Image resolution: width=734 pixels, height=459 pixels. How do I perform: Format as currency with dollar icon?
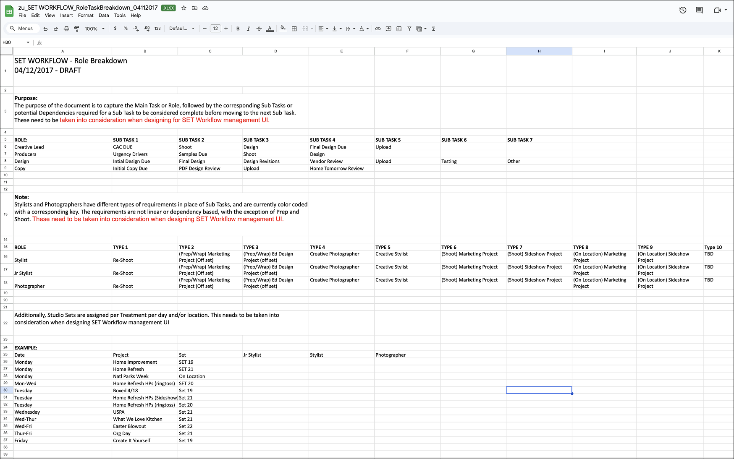(115, 29)
